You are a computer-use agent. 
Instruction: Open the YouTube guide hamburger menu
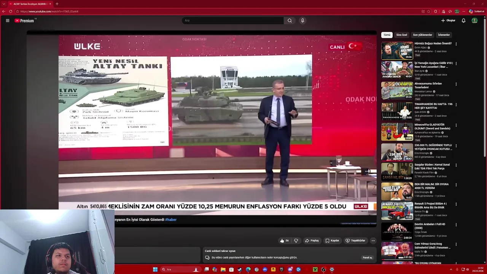(x=8, y=21)
